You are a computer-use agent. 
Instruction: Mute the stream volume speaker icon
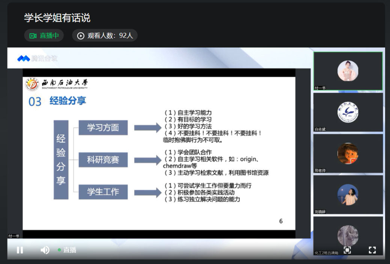coord(45,250)
